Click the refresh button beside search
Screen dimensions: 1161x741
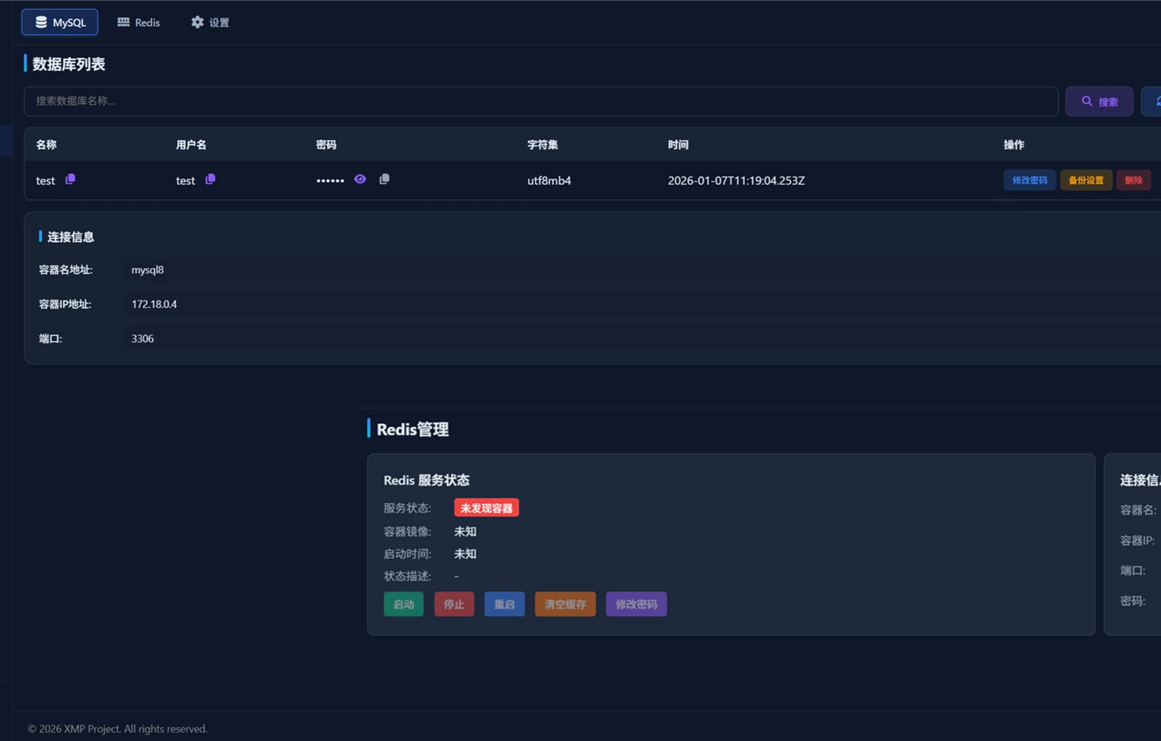(1153, 101)
